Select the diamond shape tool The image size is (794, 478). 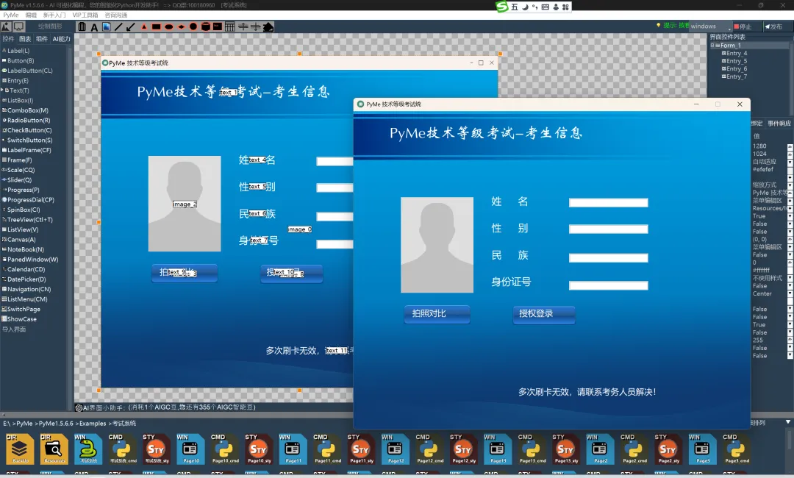click(x=182, y=26)
